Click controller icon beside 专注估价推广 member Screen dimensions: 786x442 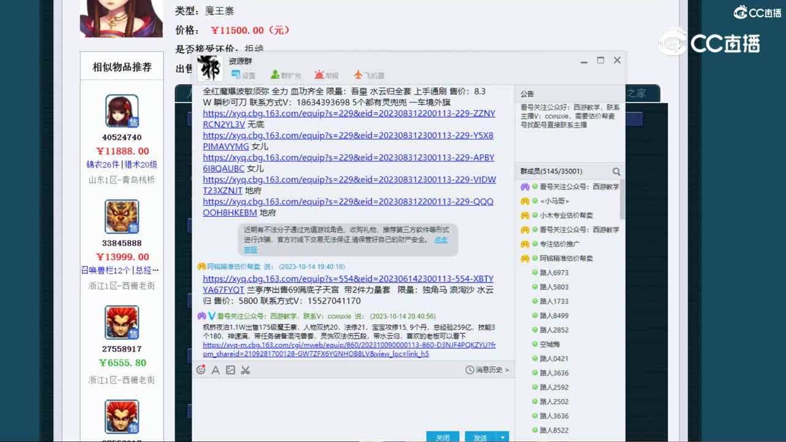coord(525,244)
